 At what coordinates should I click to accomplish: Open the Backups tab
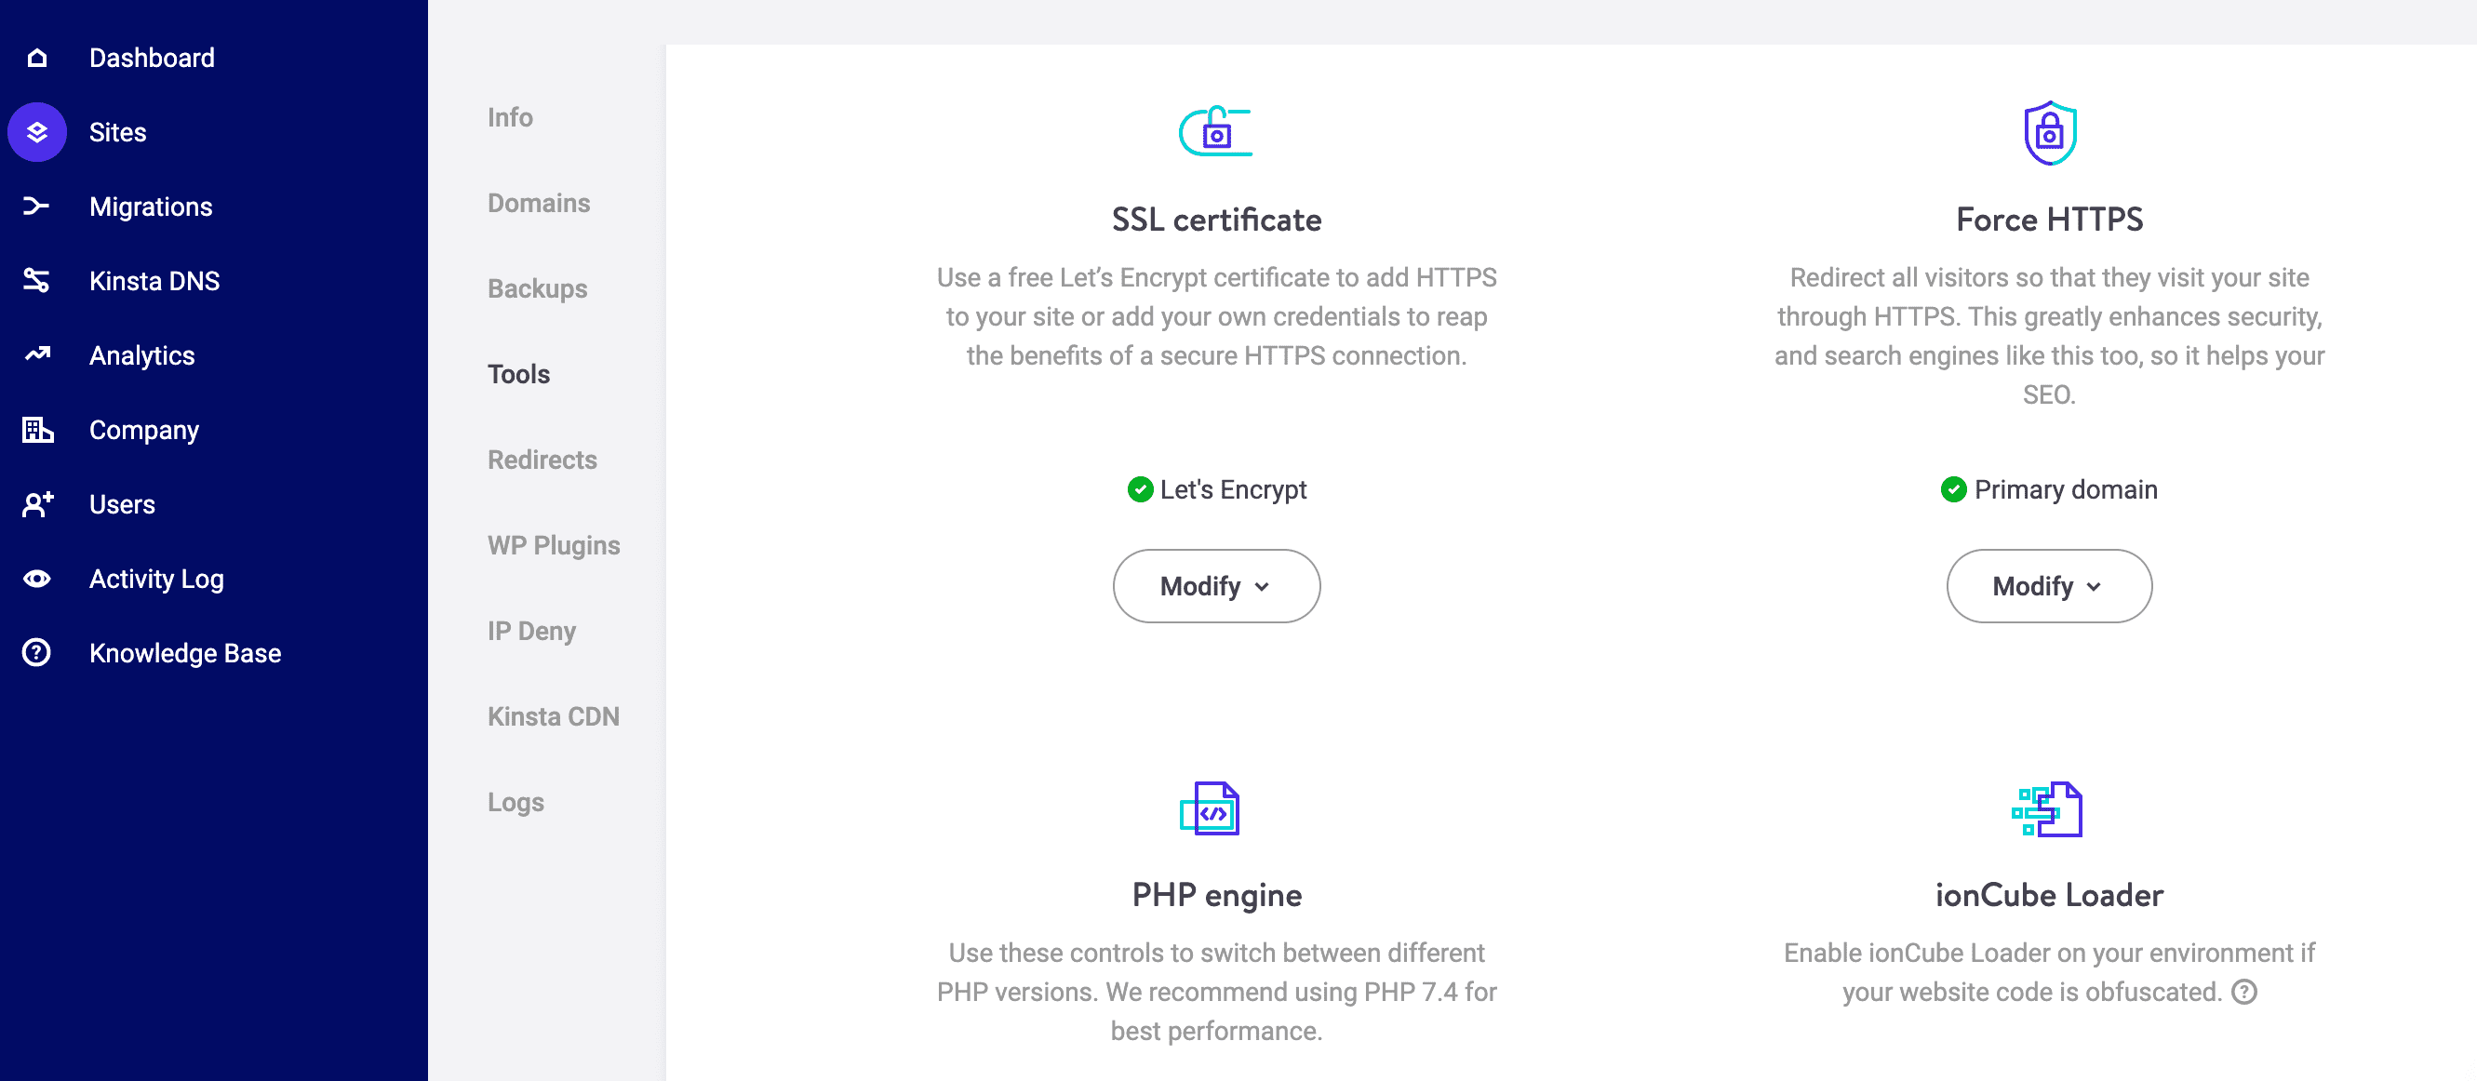(x=537, y=288)
